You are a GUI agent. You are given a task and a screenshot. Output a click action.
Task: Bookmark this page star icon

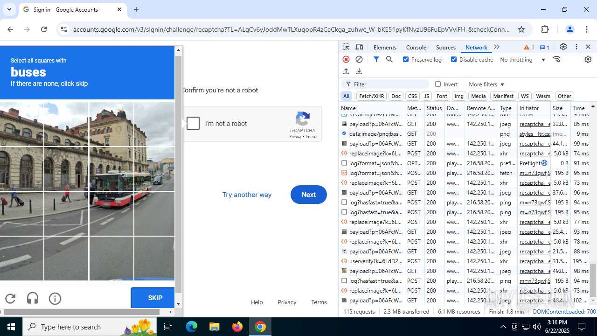click(521, 29)
